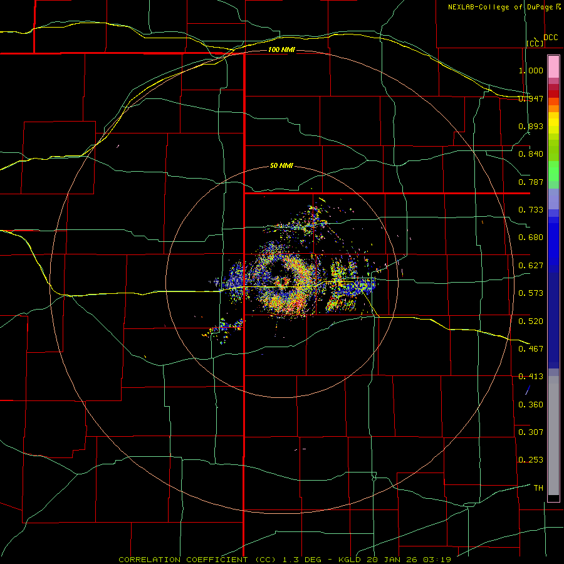Click the pink segment of the color bar

553,66
